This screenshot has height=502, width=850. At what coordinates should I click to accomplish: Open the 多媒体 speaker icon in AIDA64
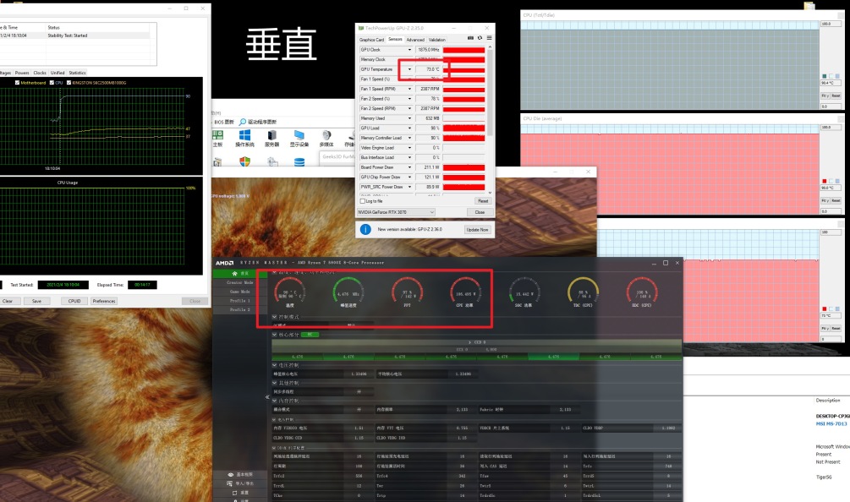(x=326, y=135)
